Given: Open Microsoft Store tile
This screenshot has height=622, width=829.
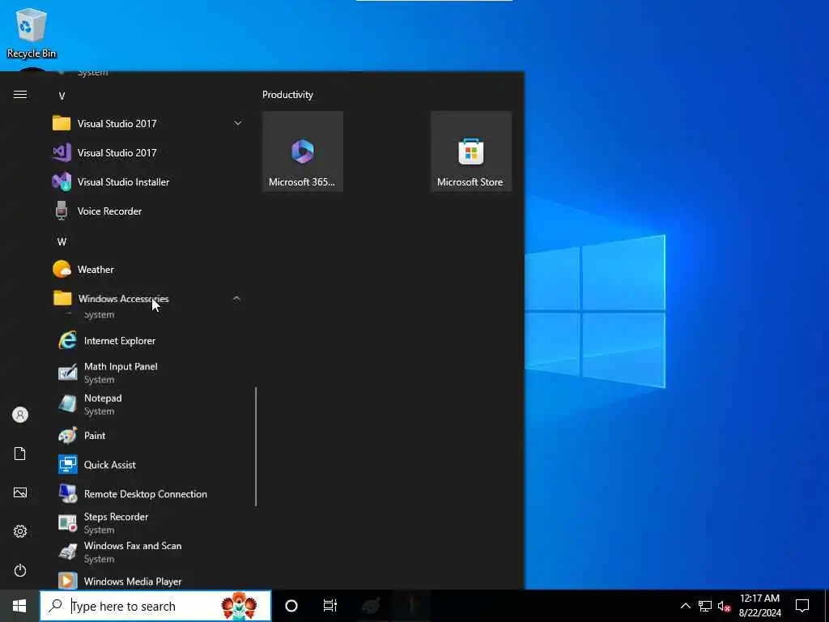Looking at the screenshot, I should tap(471, 151).
